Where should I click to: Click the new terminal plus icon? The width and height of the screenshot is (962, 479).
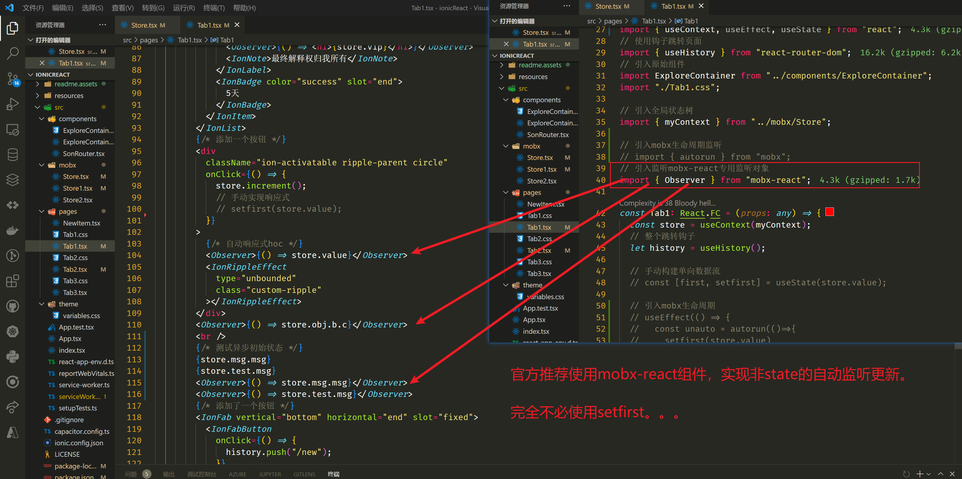pos(920,474)
